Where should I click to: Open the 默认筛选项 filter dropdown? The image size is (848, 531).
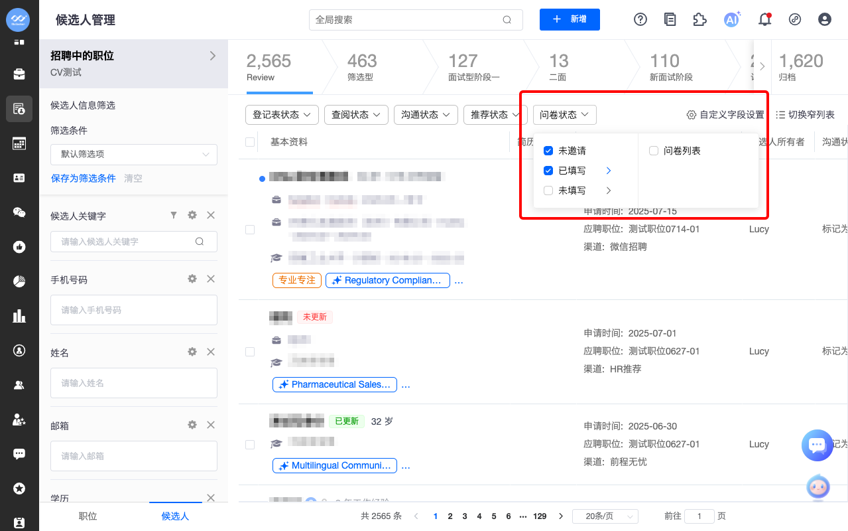click(134, 154)
